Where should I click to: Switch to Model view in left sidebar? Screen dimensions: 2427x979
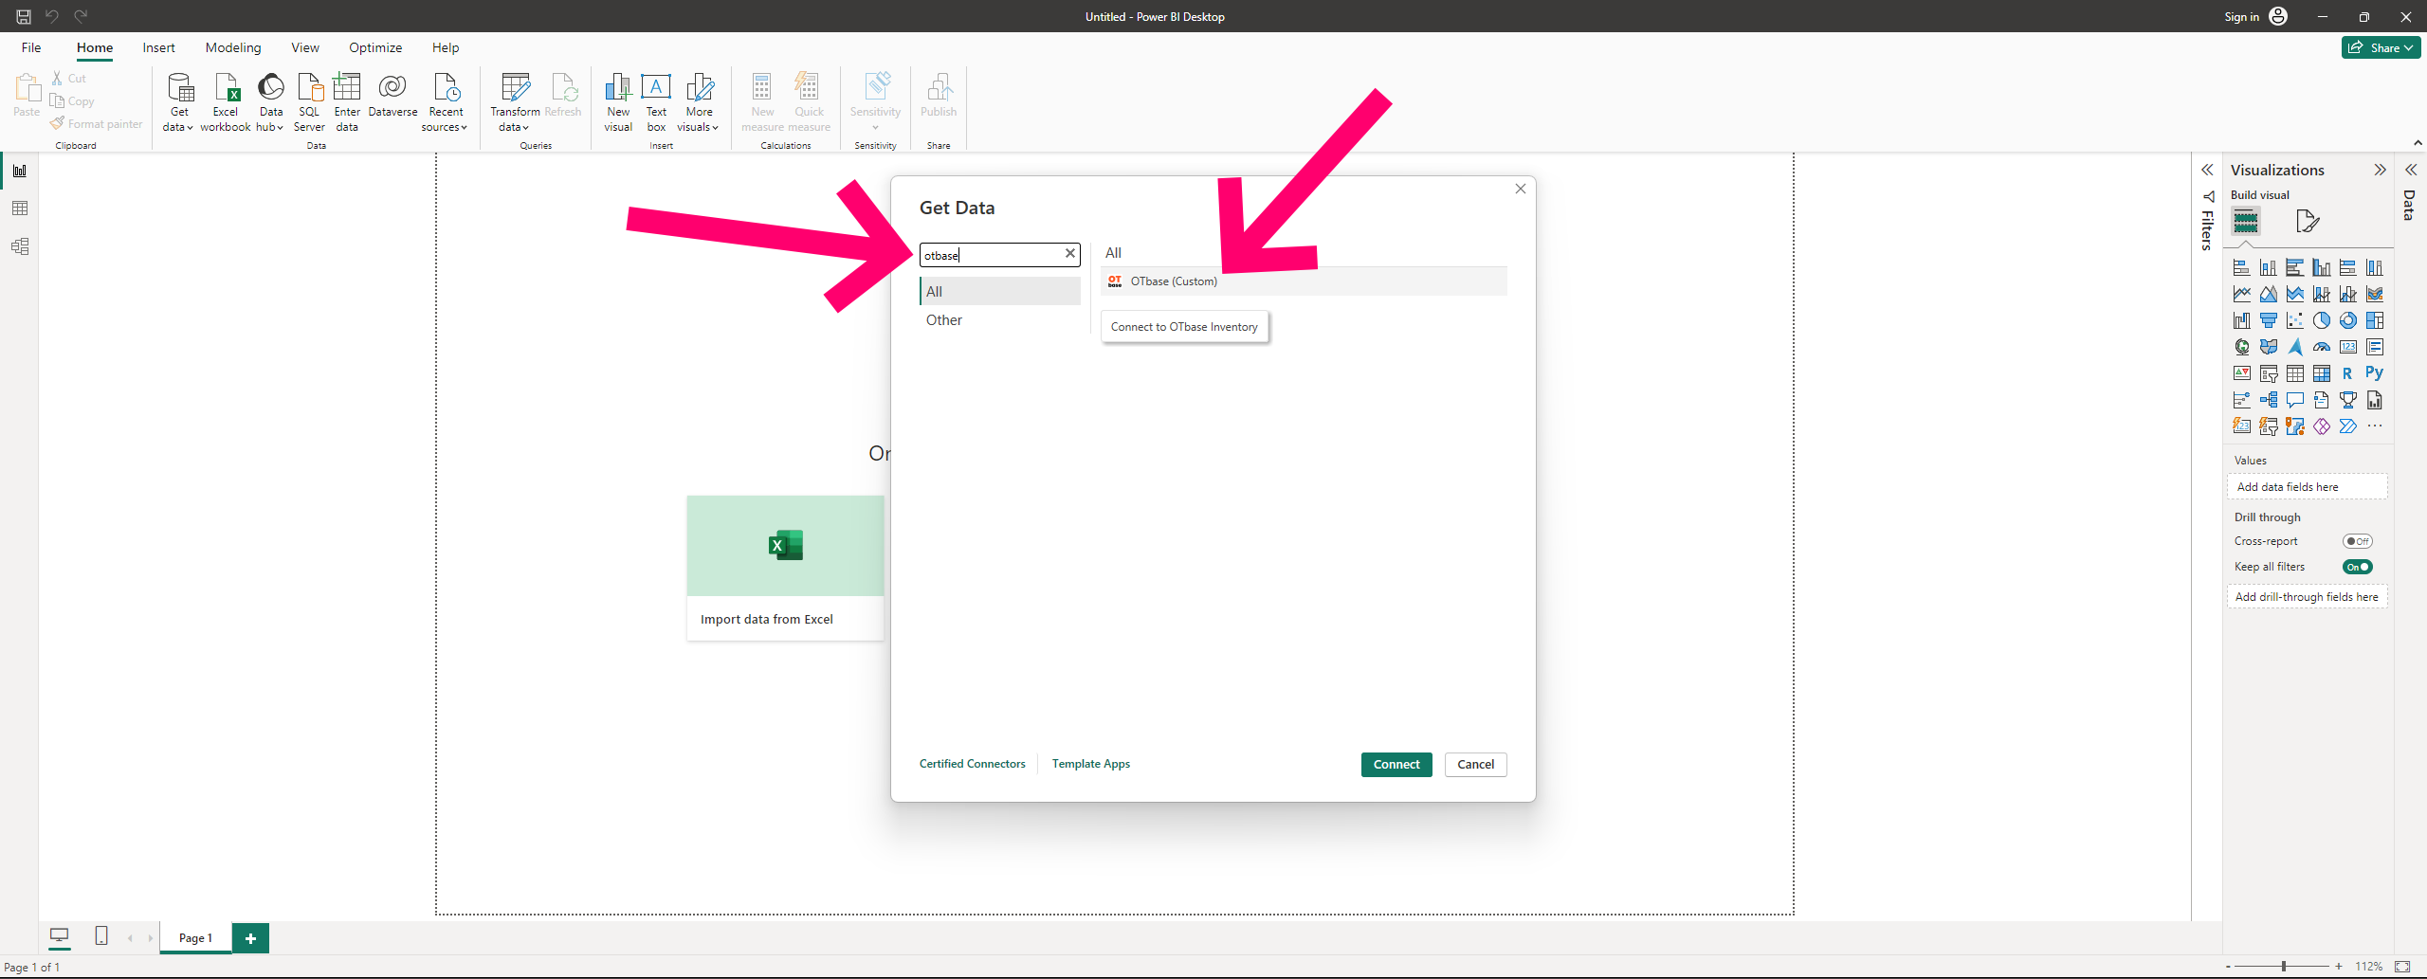(20, 246)
